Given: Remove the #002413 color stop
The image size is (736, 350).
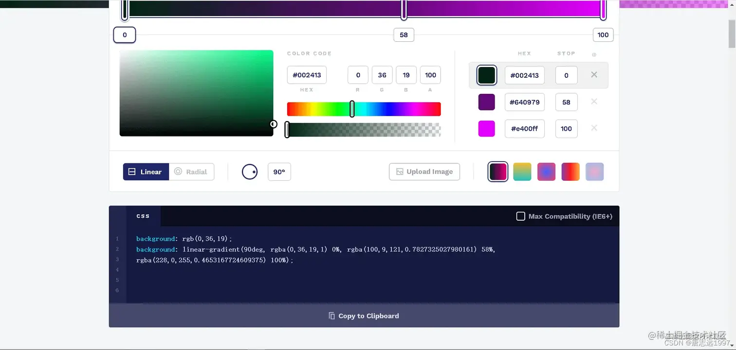Looking at the screenshot, I should pos(594,75).
